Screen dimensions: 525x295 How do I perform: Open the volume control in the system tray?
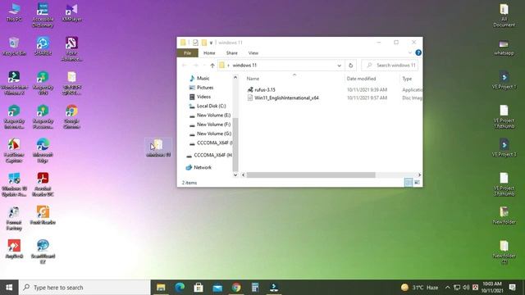(466, 288)
